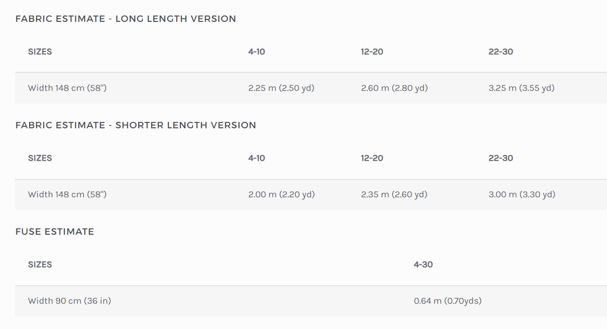
Task: Click the 3.00 m (3.30 yd) value
Action: point(521,194)
